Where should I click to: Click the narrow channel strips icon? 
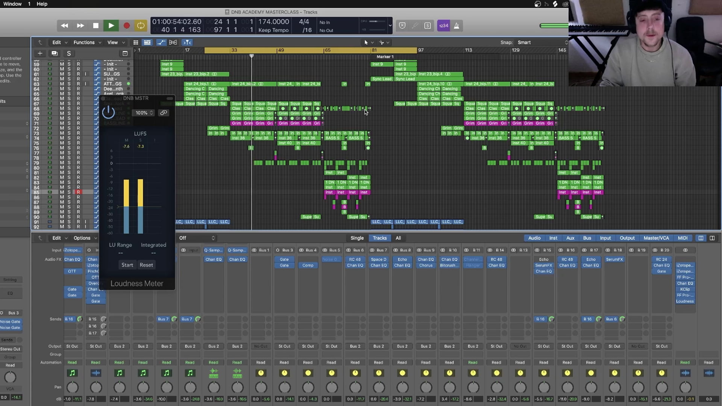click(701, 238)
